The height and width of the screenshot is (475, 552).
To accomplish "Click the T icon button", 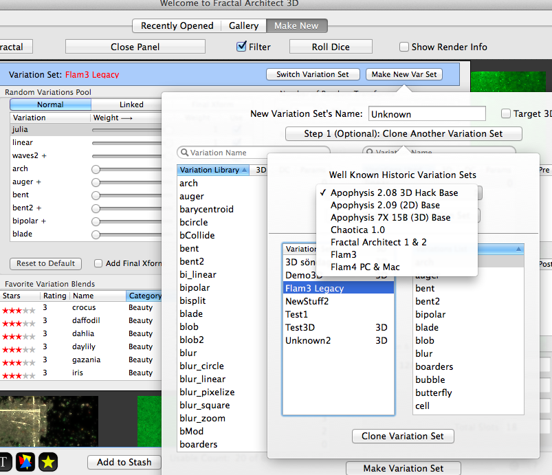I will tap(5, 462).
